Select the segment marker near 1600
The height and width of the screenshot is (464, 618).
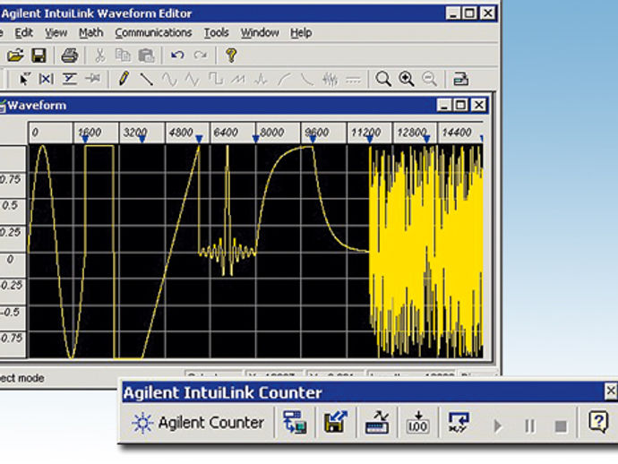pos(85,139)
